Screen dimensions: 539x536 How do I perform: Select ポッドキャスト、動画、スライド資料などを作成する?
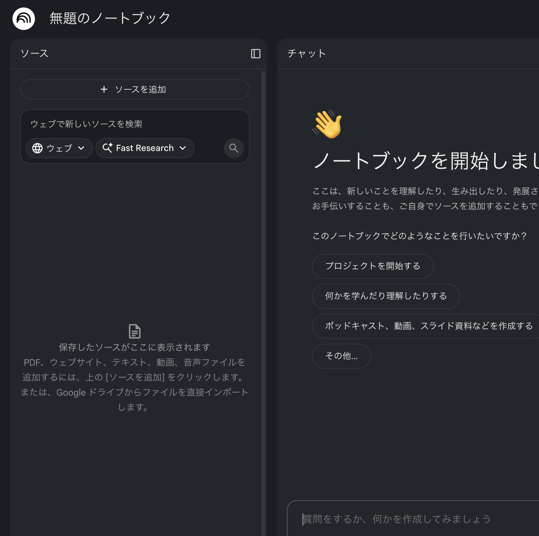pos(425,326)
